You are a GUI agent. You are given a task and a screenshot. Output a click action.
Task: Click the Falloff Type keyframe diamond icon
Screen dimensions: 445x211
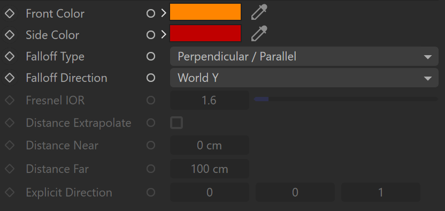click(x=10, y=56)
